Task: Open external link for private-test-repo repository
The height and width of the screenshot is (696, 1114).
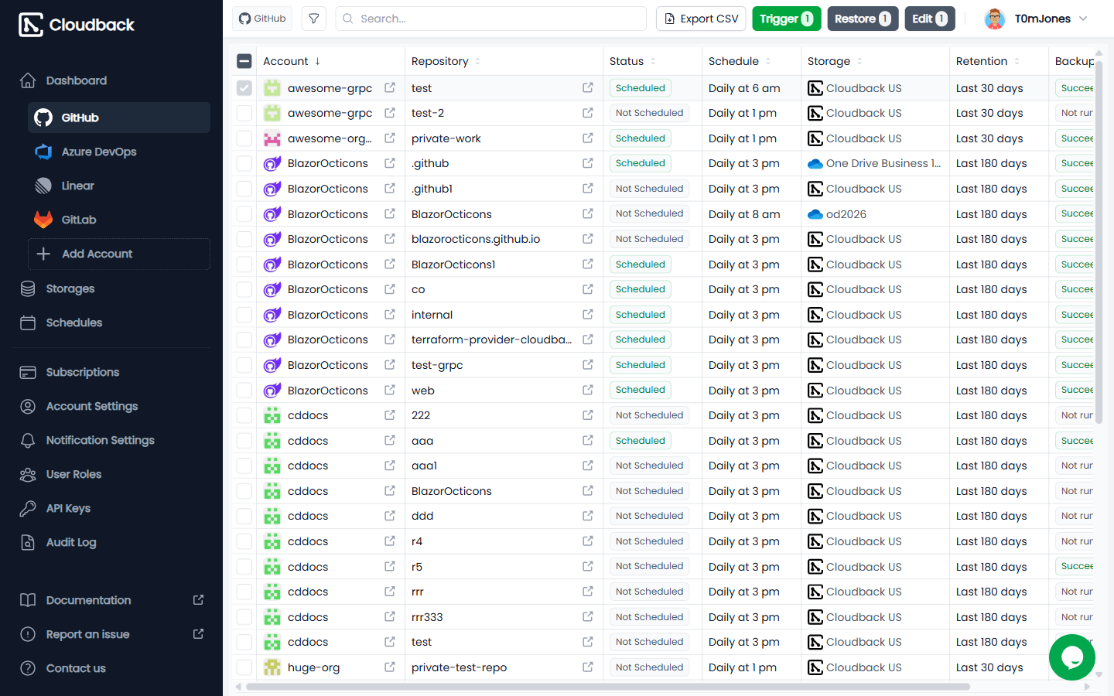Action: point(588,667)
